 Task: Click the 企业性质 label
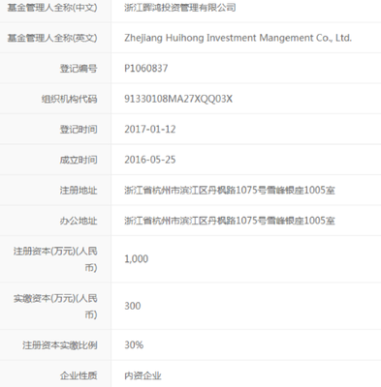click(x=79, y=375)
